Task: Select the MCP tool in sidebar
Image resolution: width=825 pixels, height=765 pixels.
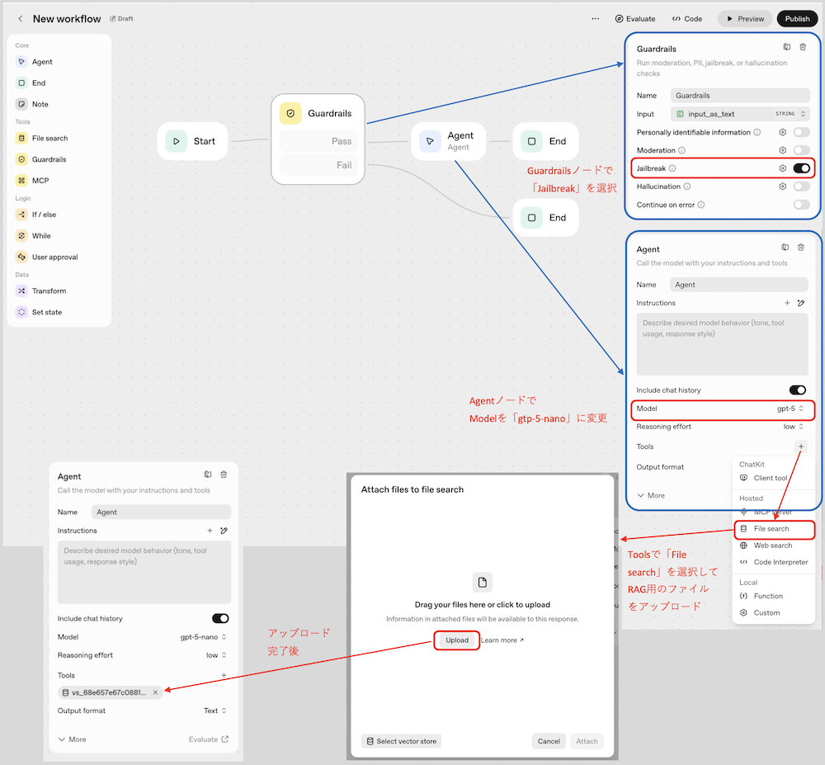Action: click(x=40, y=181)
